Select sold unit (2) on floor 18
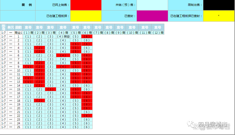The width and height of the screenshot is (235, 135). click(39, 101)
